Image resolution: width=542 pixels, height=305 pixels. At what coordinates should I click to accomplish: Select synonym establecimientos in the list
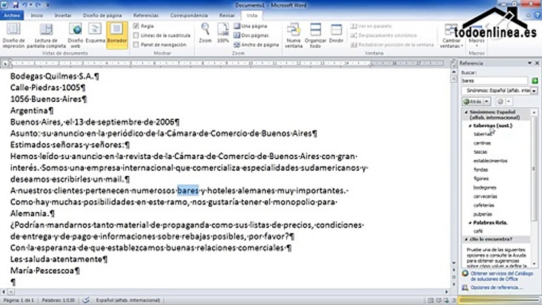(490, 161)
